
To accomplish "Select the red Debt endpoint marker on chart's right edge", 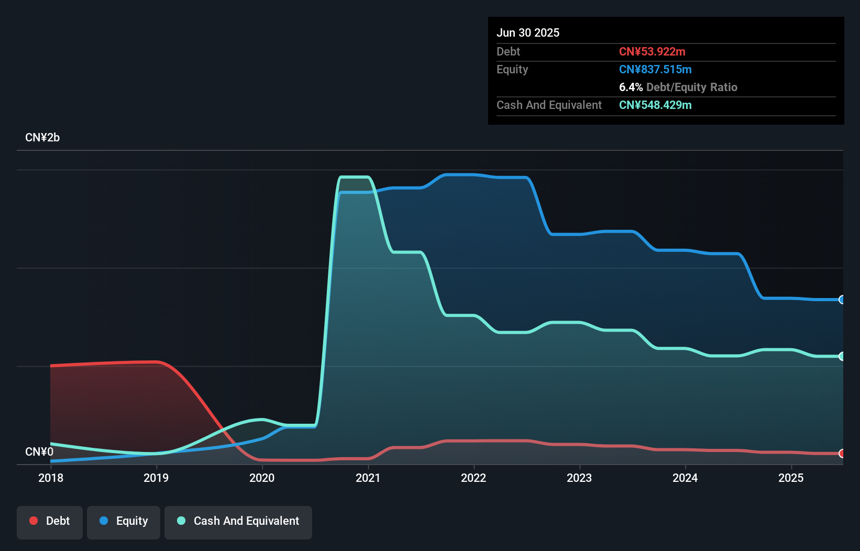I will click(842, 453).
